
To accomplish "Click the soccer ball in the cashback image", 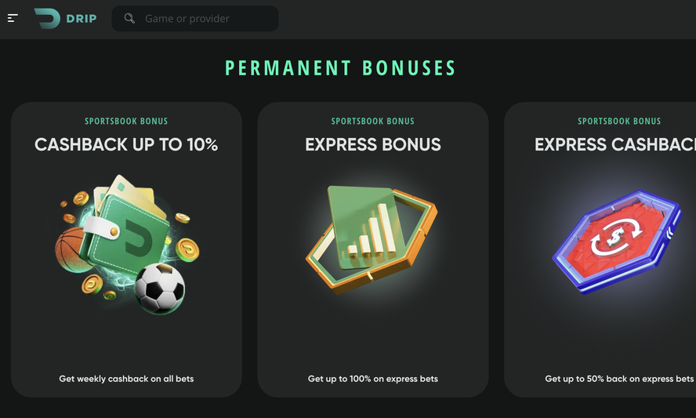I will click(160, 289).
